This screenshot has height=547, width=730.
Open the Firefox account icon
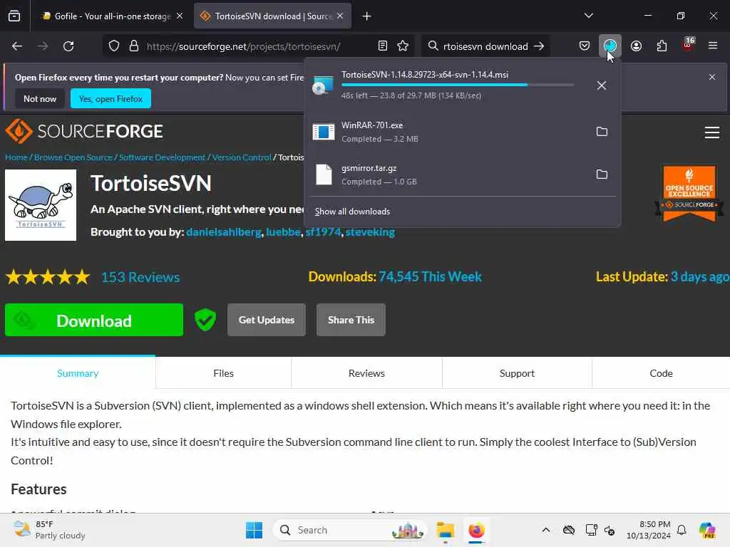point(636,46)
